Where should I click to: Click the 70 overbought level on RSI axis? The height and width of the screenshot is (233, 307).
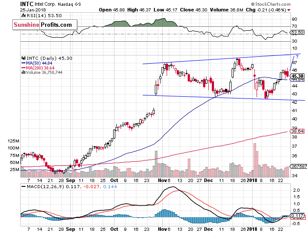pos(294,26)
